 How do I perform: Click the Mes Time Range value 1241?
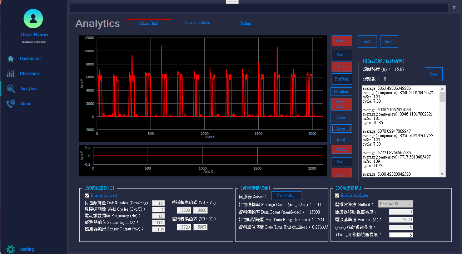pyautogui.click(x=320, y=220)
